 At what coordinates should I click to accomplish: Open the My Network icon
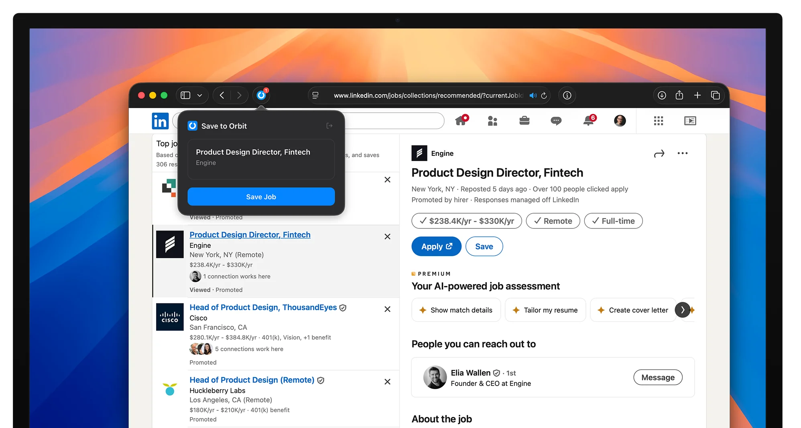[x=493, y=121]
